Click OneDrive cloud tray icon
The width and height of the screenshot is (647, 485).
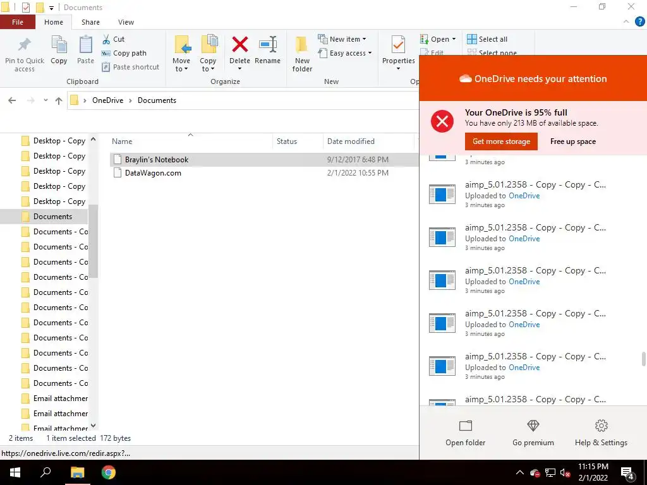tap(535, 472)
